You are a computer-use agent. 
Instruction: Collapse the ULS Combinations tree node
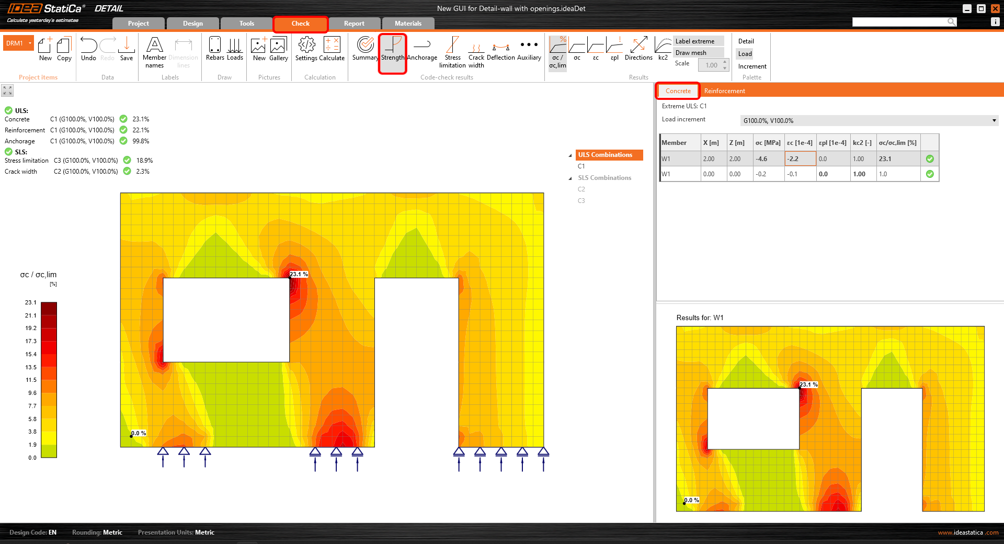coord(570,155)
